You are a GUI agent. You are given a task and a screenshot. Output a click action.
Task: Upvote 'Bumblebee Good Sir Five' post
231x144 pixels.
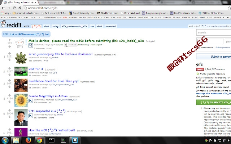(10, 80)
